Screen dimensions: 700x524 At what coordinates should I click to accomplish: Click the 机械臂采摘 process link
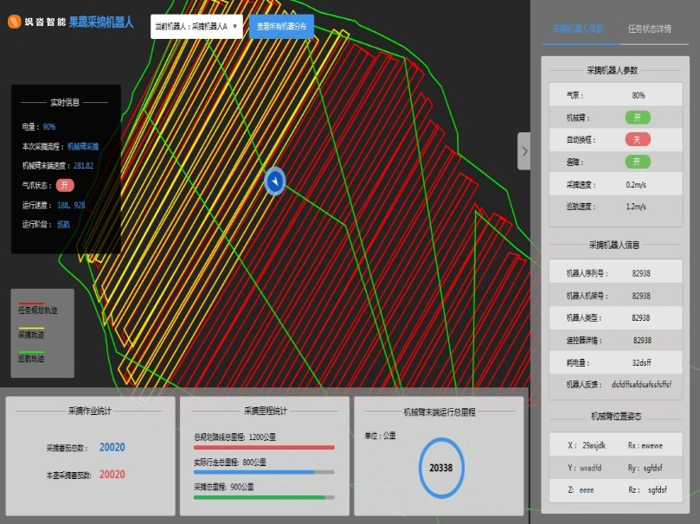coord(83,146)
